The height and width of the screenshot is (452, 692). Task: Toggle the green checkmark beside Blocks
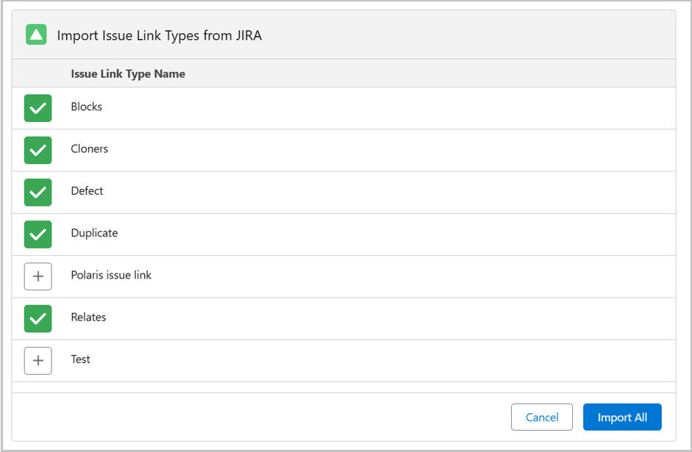coord(38,108)
